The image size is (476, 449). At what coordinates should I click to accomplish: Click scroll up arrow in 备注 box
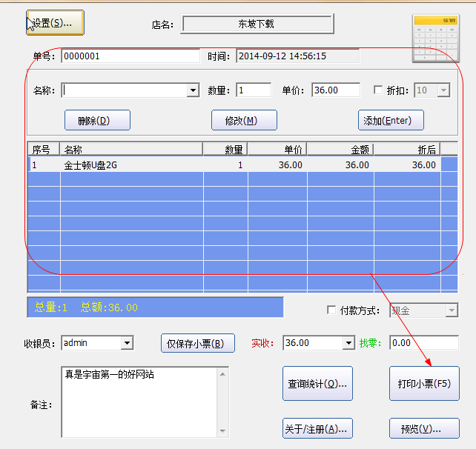point(223,374)
